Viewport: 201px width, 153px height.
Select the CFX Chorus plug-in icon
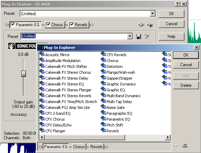point(42,119)
